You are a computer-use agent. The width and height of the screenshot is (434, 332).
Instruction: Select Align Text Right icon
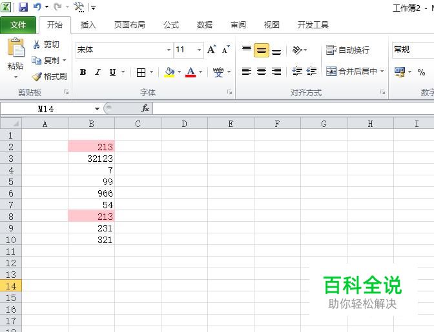276,72
